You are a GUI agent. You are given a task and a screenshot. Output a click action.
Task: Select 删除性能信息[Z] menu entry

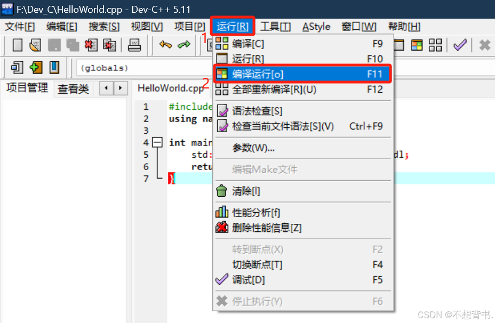click(303, 228)
